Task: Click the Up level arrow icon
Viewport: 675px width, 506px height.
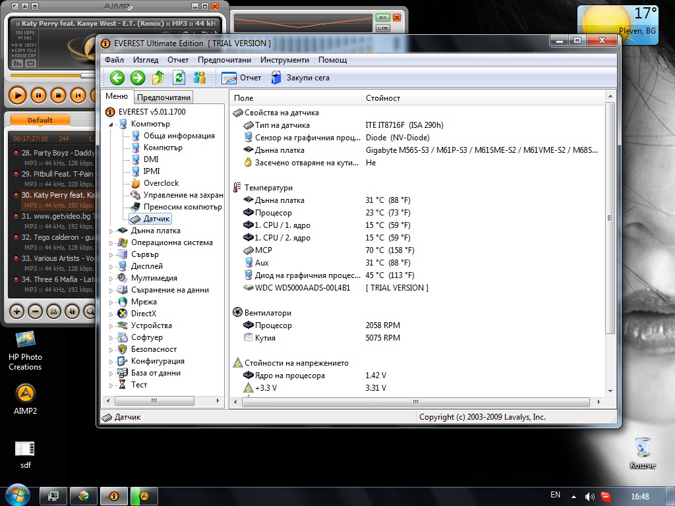Action: (158, 78)
